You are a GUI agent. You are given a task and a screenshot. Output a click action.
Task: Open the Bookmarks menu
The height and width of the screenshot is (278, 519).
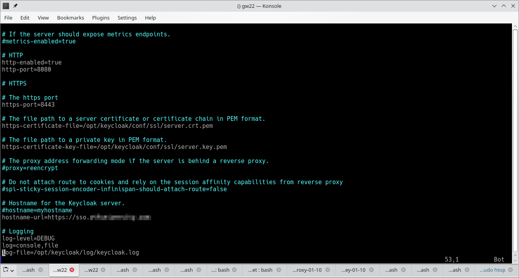point(71,18)
